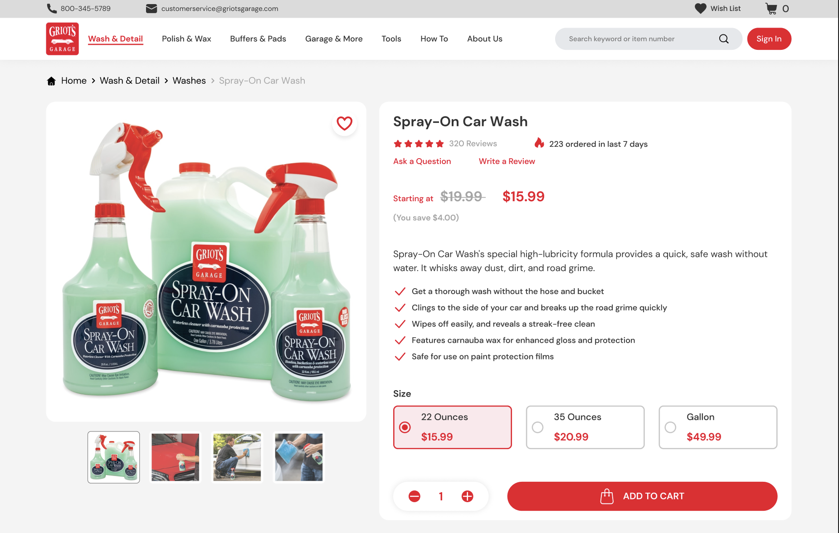Open the Buffers & Pads menu
The image size is (839, 533).
(x=258, y=39)
